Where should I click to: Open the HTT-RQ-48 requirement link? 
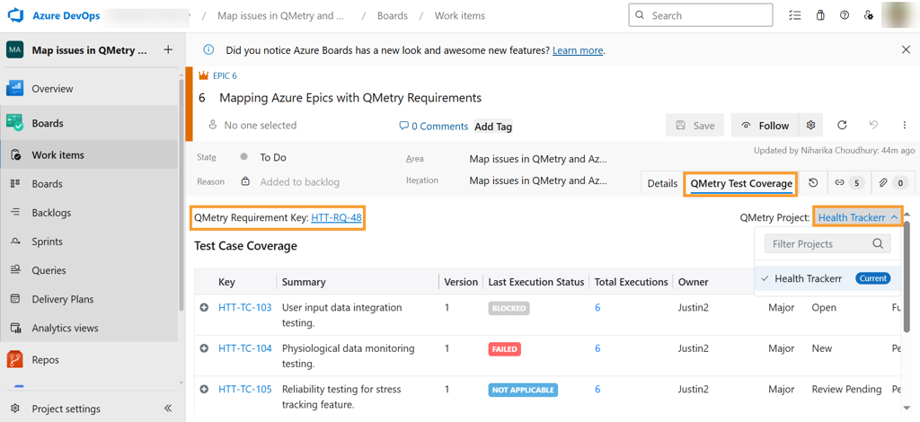[336, 217]
